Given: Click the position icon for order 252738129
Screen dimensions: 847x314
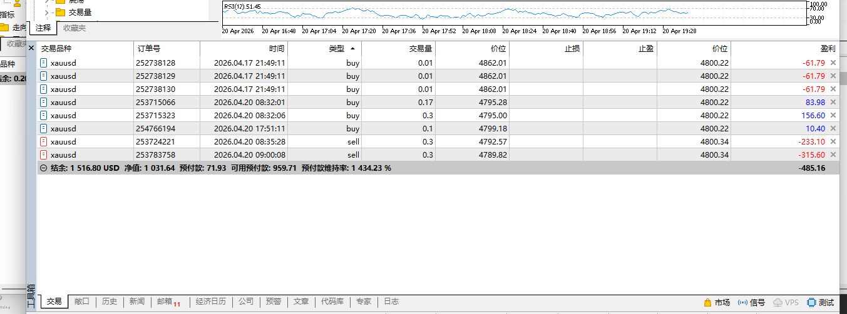Looking at the screenshot, I should tap(43, 76).
